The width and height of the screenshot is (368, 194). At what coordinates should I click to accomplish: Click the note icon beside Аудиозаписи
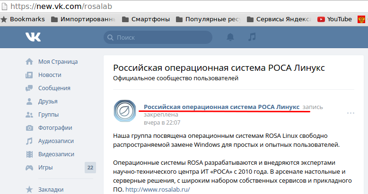(29, 141)
